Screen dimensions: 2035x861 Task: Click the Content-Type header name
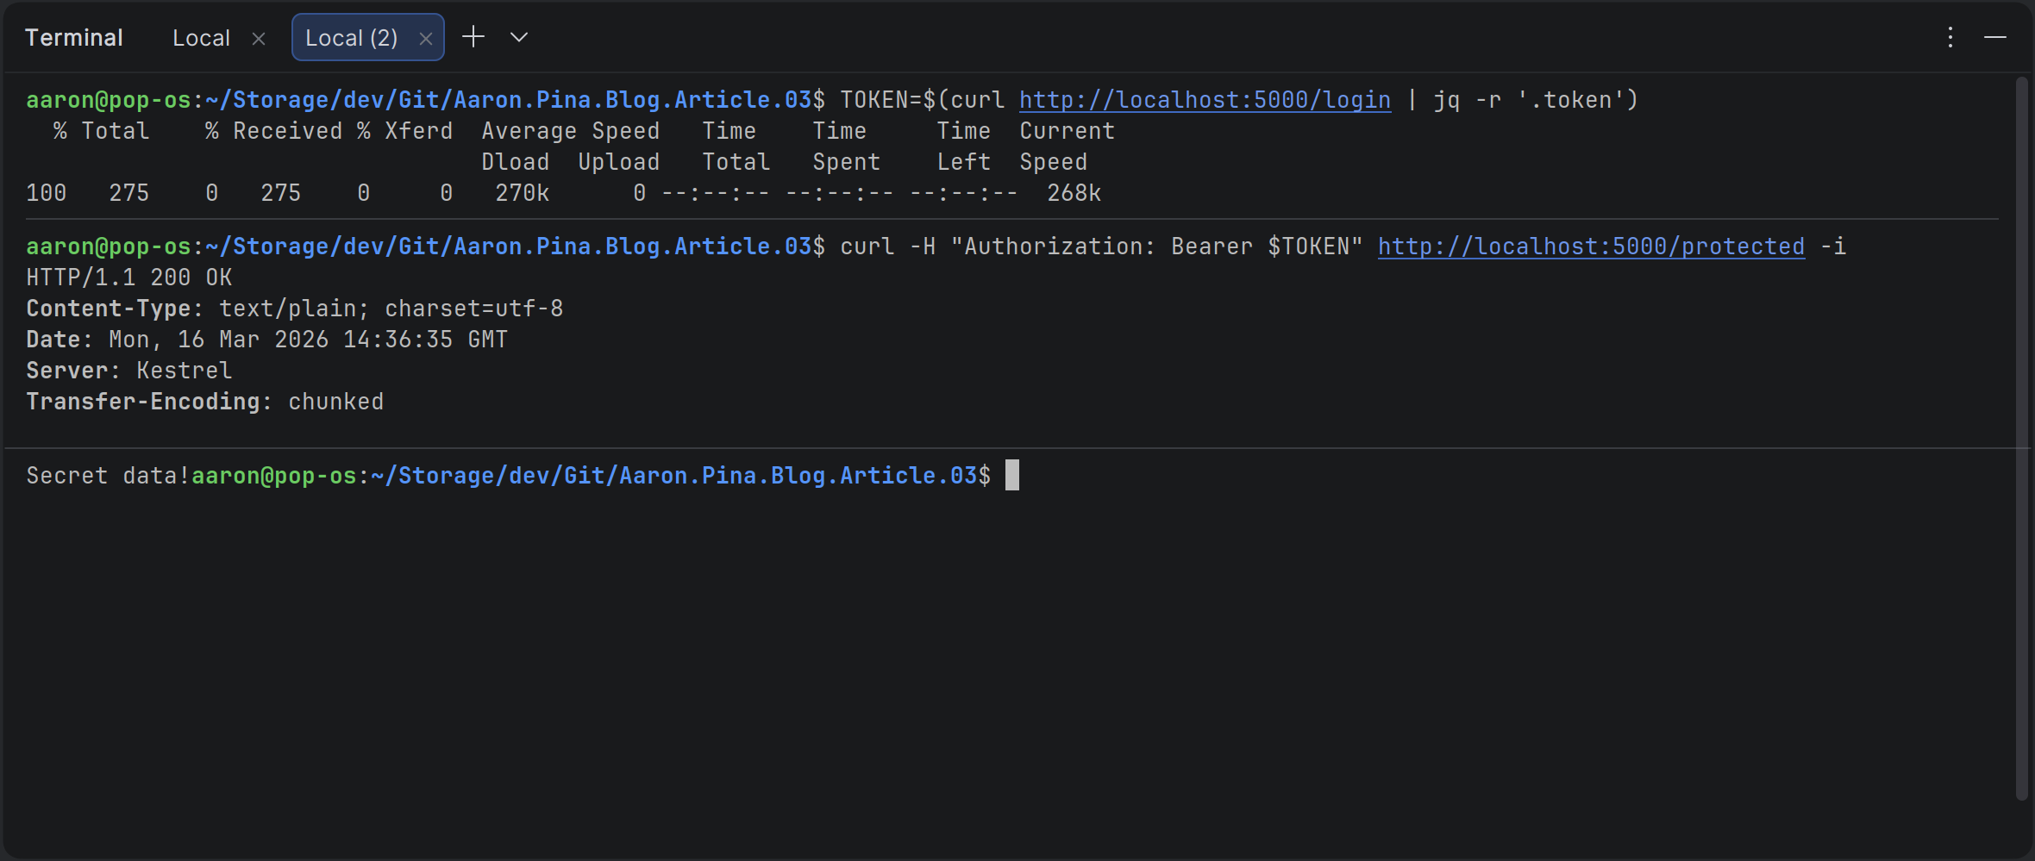(x=109, y=309)
